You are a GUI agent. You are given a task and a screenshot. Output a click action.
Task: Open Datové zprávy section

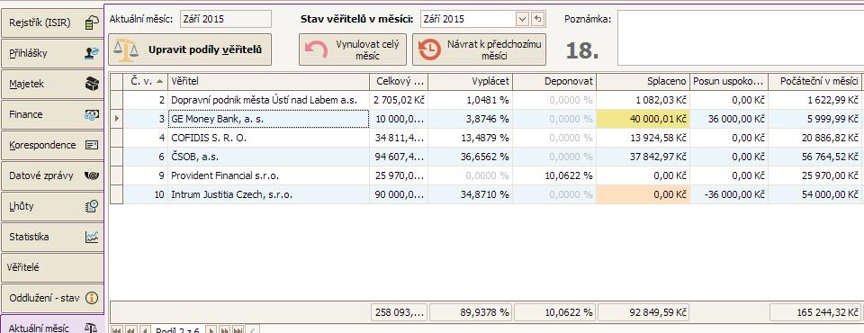click(52, 175)
